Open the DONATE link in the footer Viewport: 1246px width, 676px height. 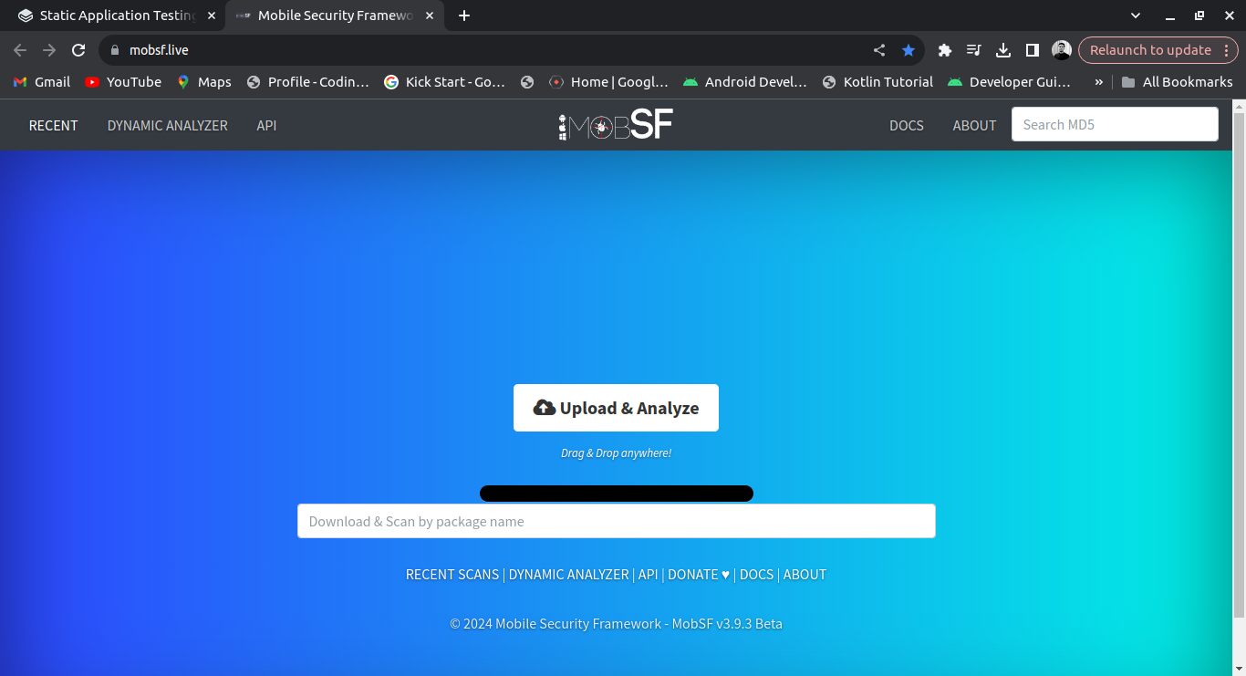[698, 575]
